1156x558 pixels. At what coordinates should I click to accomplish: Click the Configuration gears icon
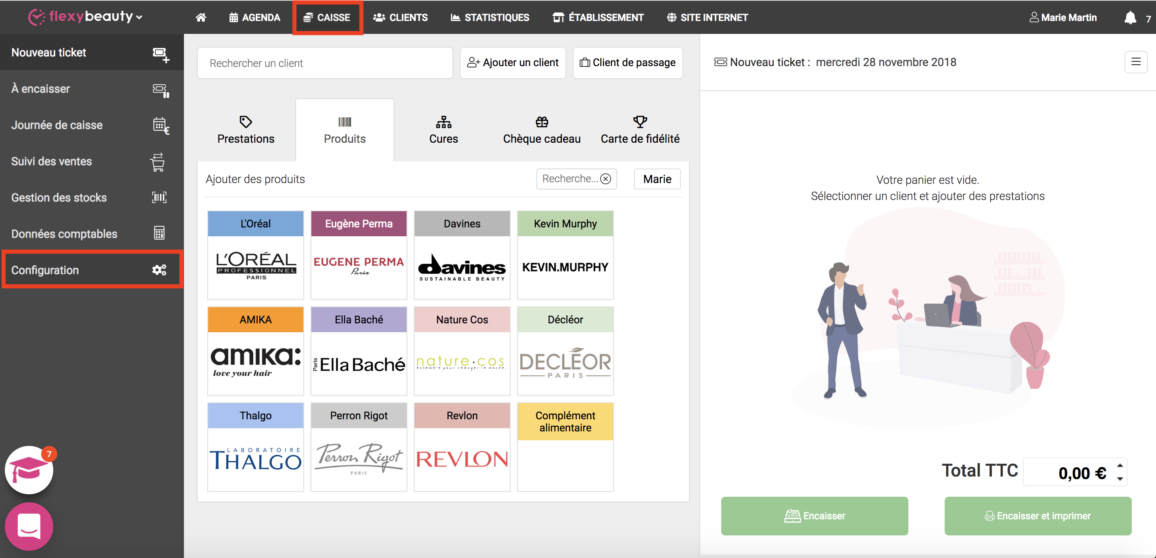tap(159, 270)
